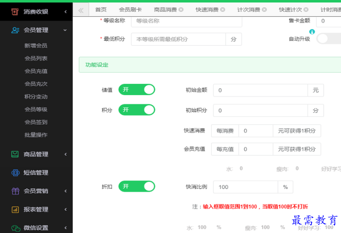Turn off the 储值 switch
341x233 pixels.
(136, 90)
